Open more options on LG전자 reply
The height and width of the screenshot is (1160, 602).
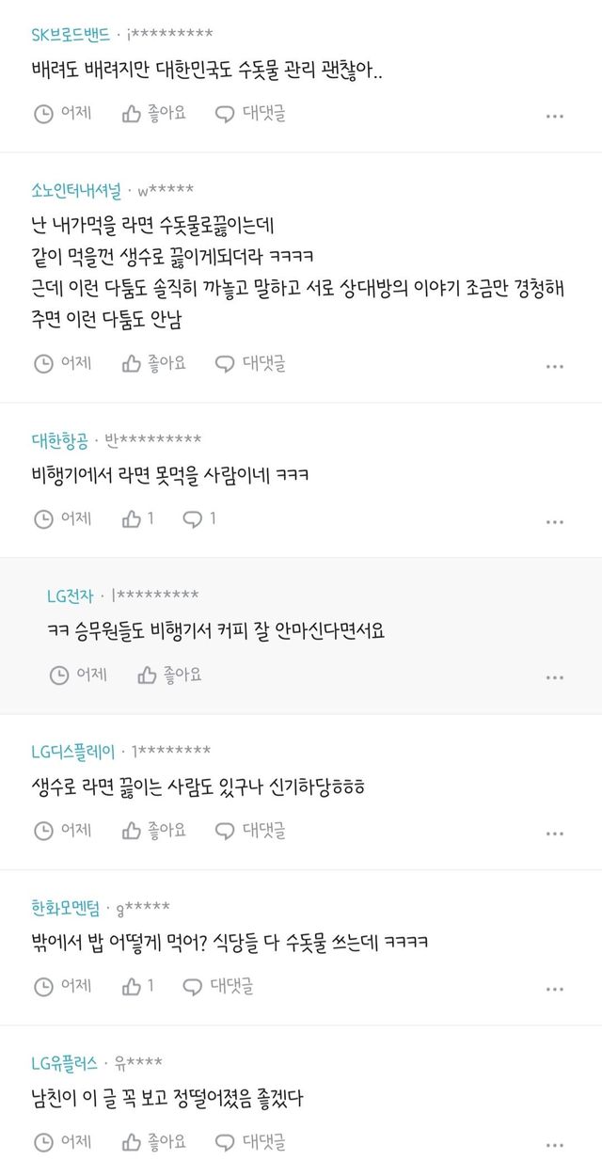(x=555, y=676)
